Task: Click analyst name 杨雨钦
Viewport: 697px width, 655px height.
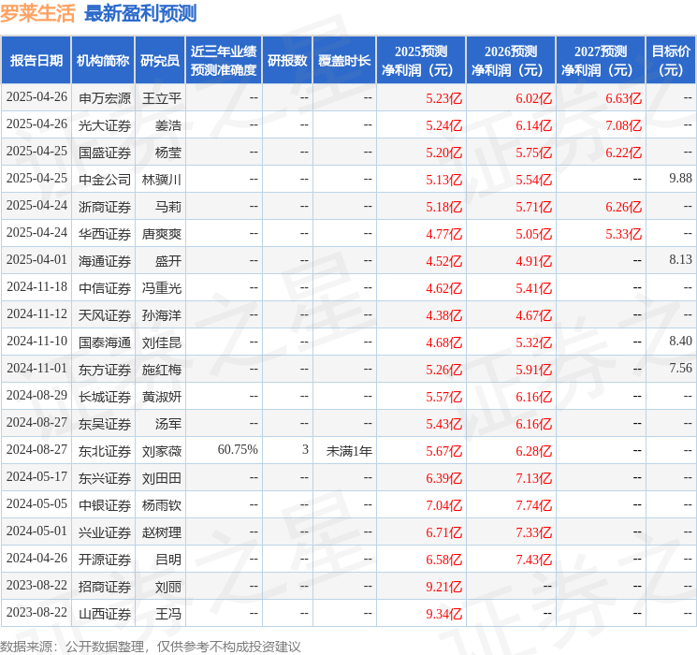Action: point(162,505)
